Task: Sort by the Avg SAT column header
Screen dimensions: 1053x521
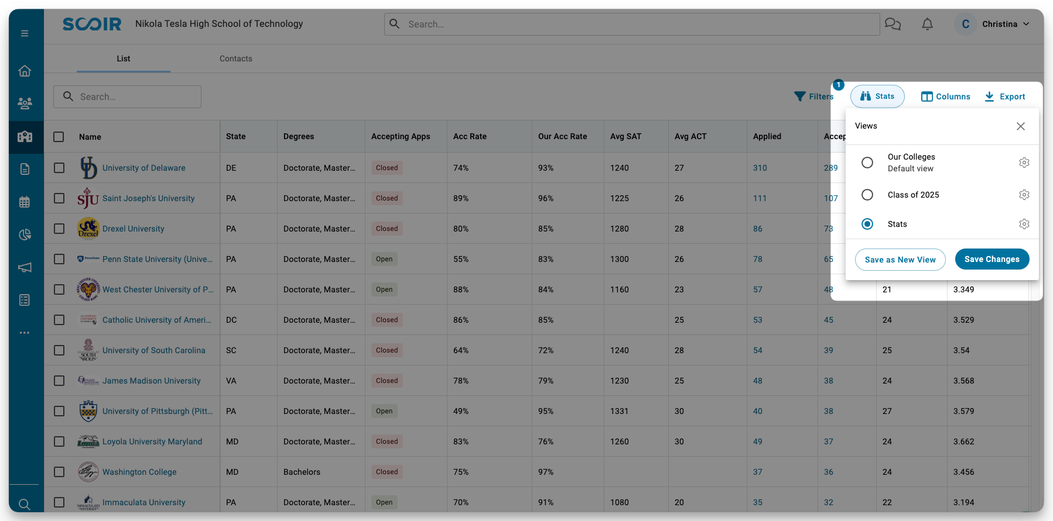Action: pos(625,136)
